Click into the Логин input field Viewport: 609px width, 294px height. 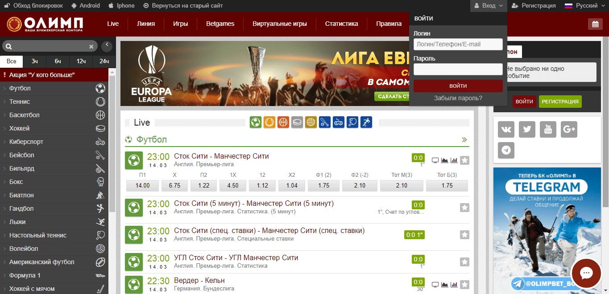tap(458, 44)
